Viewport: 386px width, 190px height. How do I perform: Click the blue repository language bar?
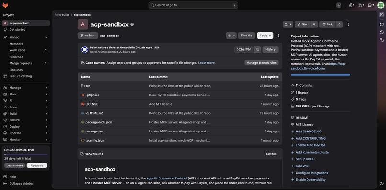[320, 75]
